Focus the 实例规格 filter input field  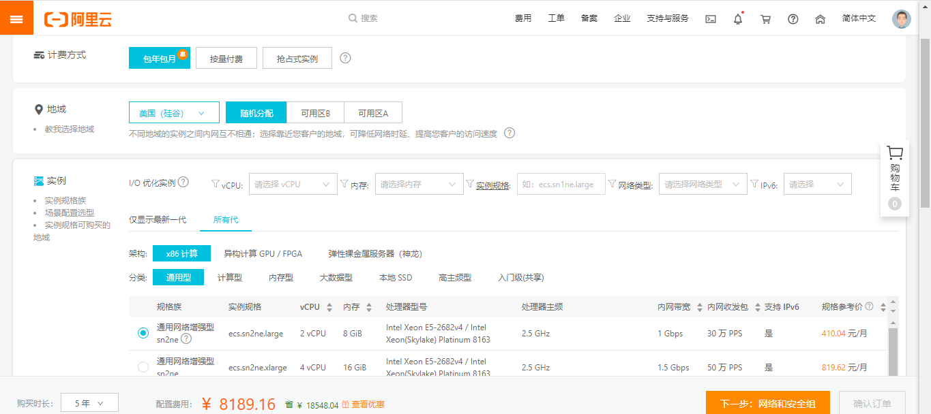coord(561,184)
